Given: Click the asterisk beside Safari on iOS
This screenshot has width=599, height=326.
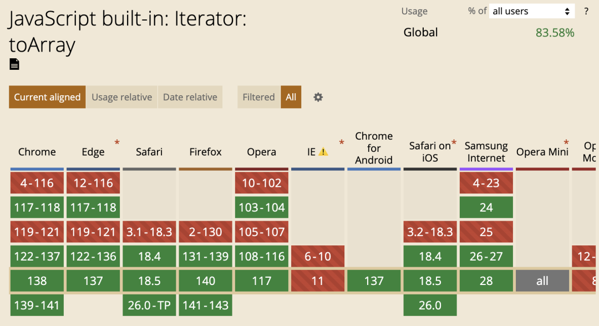Looking at the screenshot, I should point(454,143).
